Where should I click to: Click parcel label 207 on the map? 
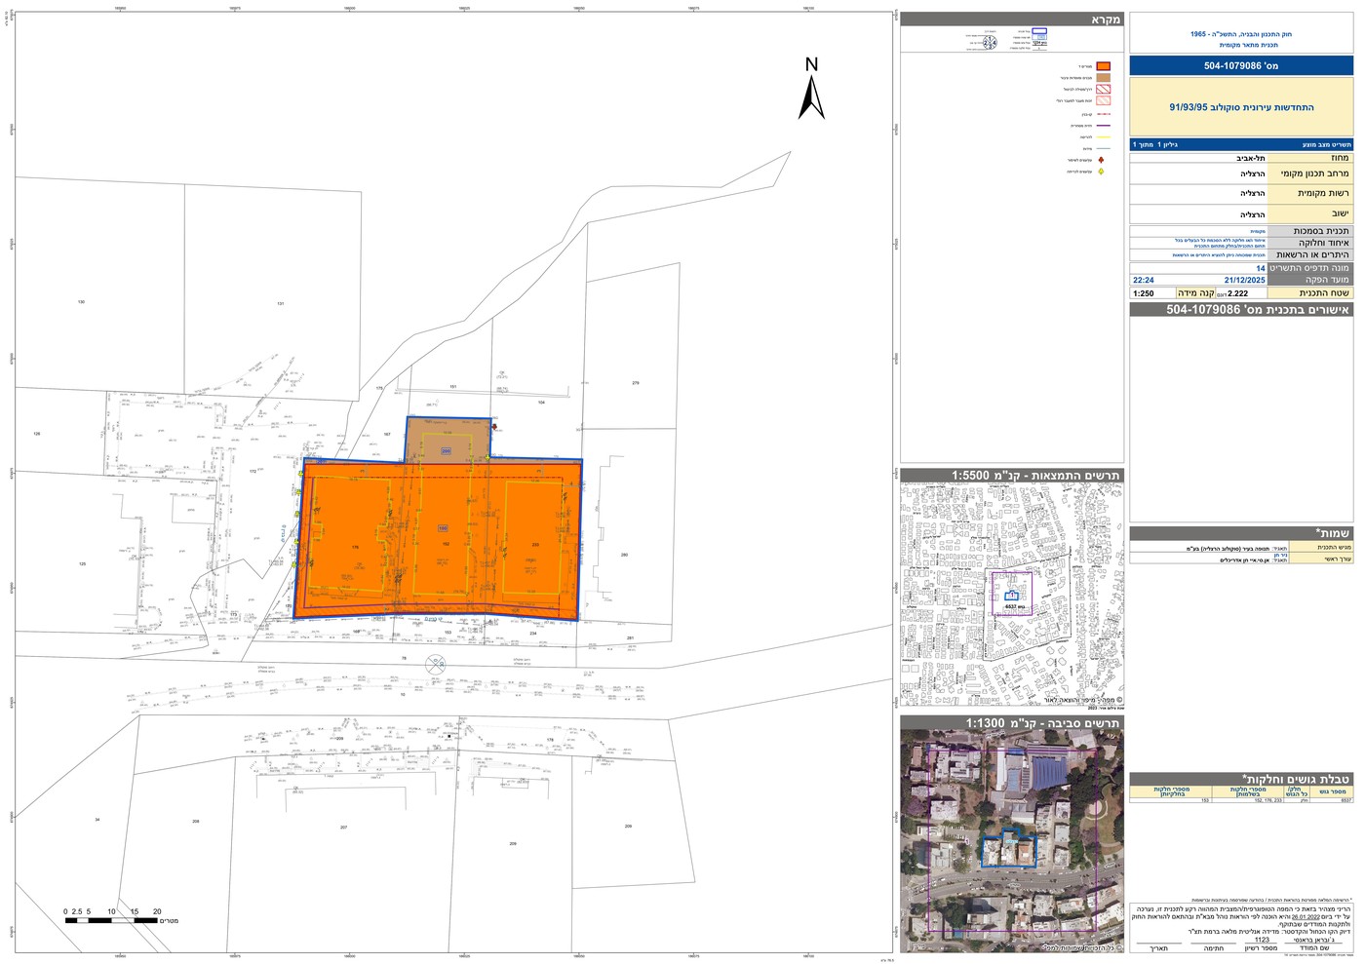point(343,828)
